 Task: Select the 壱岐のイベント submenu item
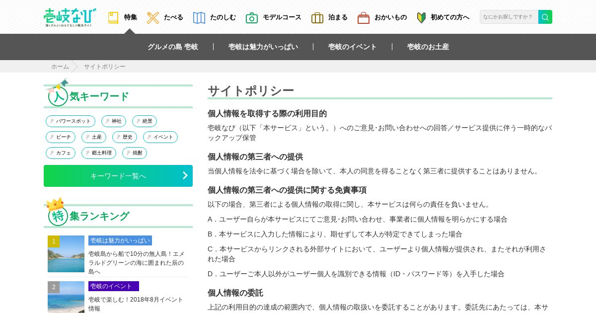(x=353, y=47)
